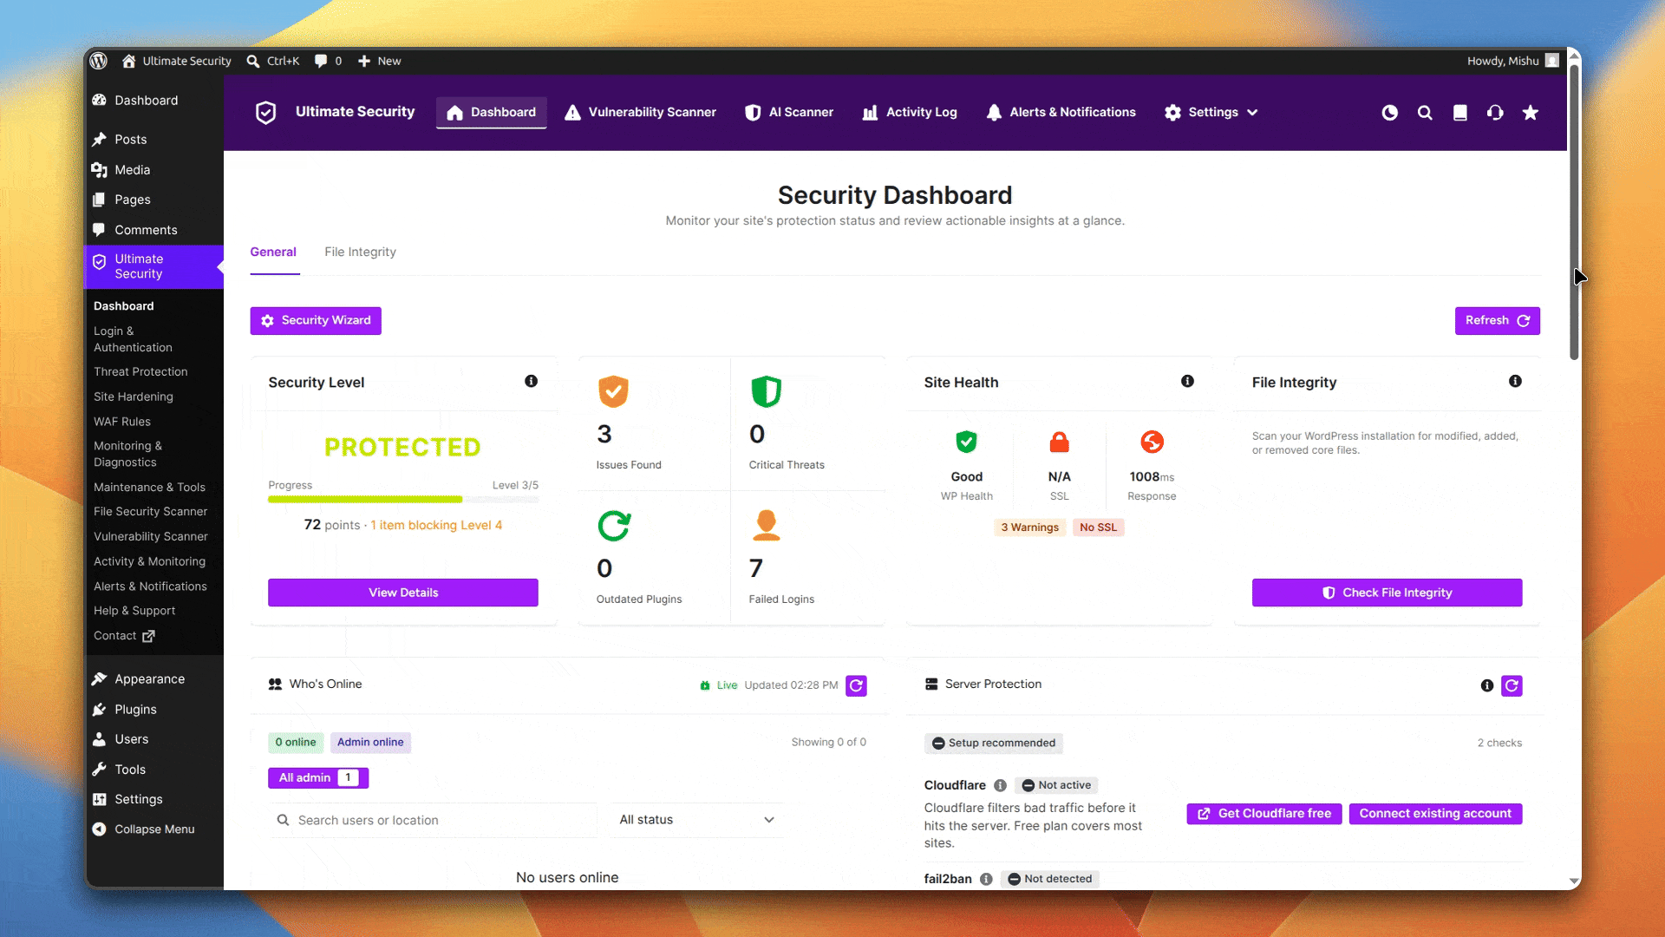Screen dimensions: 1665x937
Task: Open WAF Rules submenu item
Action: 122,422
